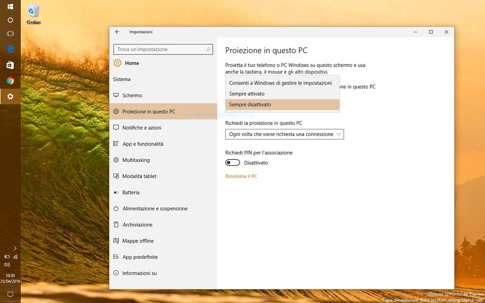The height and width of the screenshot is (303, 485).
Task: Click the Windows Start button
Action: [10, 7]
